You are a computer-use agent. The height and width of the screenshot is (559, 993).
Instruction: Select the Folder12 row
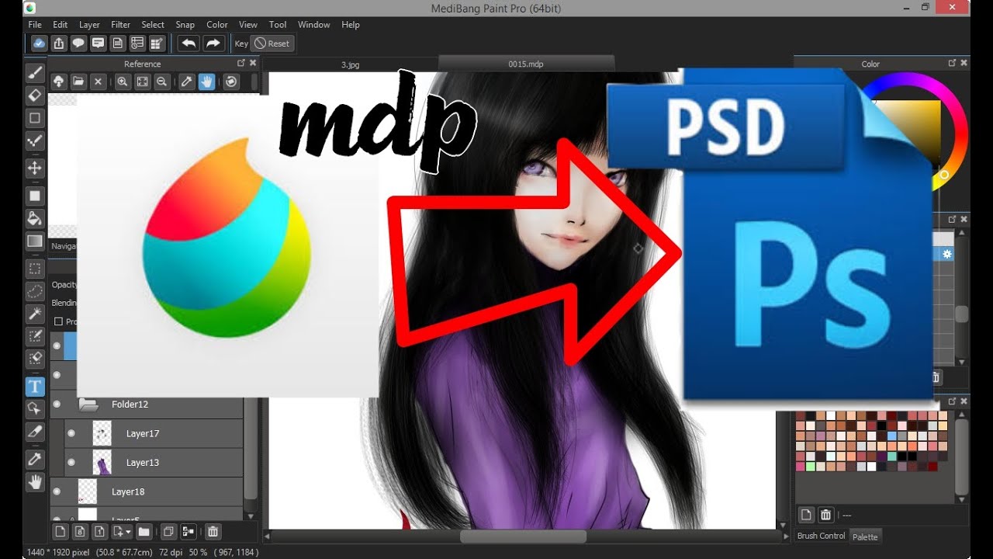click(x=147, y=404)
